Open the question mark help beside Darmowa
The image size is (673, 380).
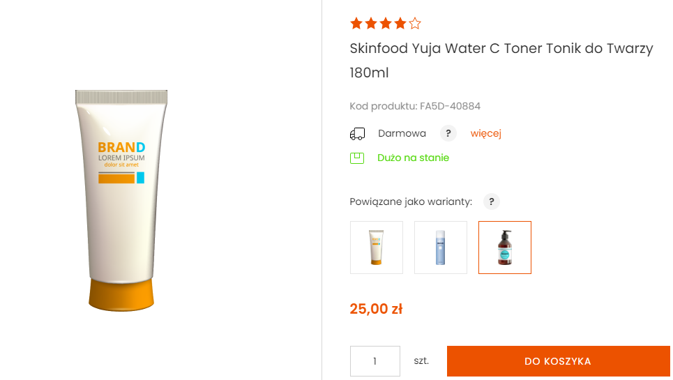pos(448,133)
